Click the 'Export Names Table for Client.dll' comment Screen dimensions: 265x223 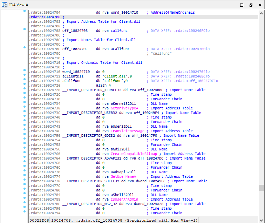(101, 40)
